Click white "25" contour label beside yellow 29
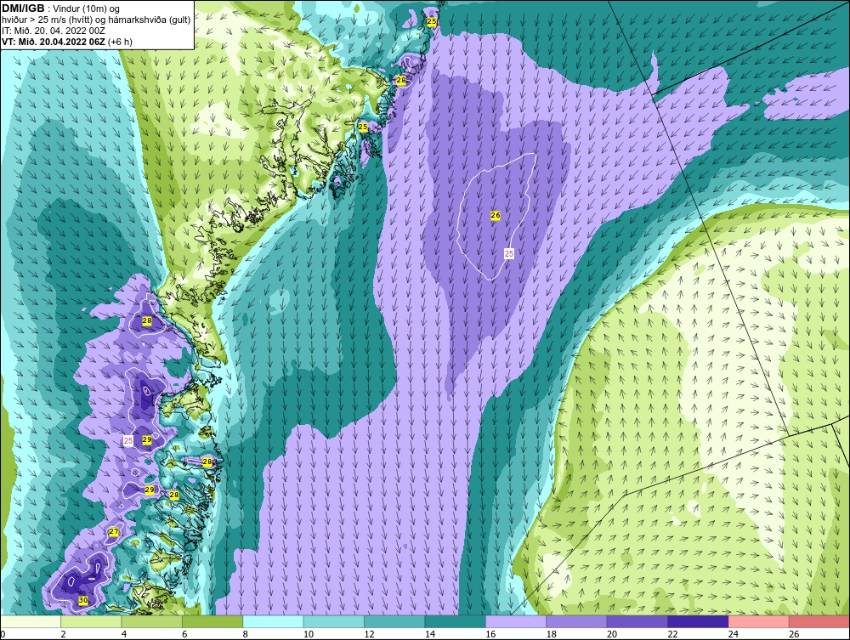Viewport: 850px width, 640px height. (128, 440)
